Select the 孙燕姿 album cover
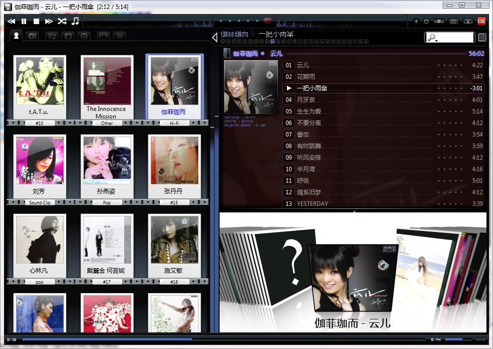This screenshot has height=349, width=493. click(x=107, y=160)
